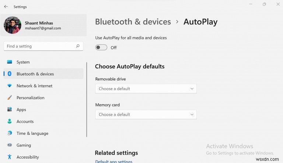Expand the Memory card default dropdown

coord(146,115)
